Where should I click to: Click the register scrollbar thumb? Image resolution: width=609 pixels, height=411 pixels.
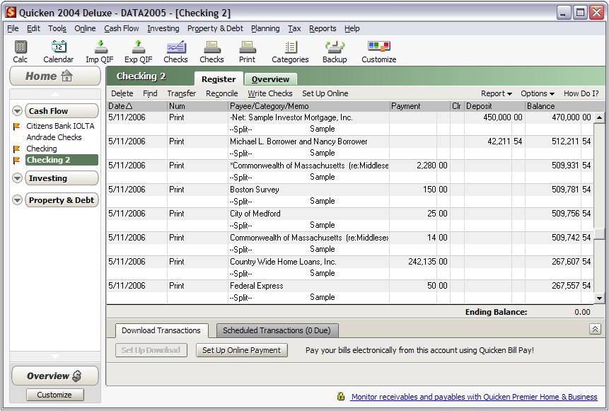click(599, 233)
